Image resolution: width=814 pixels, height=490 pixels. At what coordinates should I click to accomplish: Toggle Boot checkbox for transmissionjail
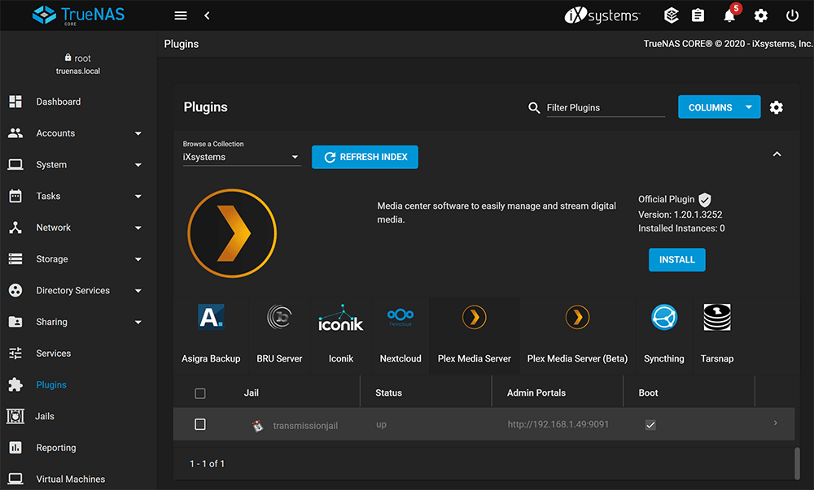click(x=650, y=424)
